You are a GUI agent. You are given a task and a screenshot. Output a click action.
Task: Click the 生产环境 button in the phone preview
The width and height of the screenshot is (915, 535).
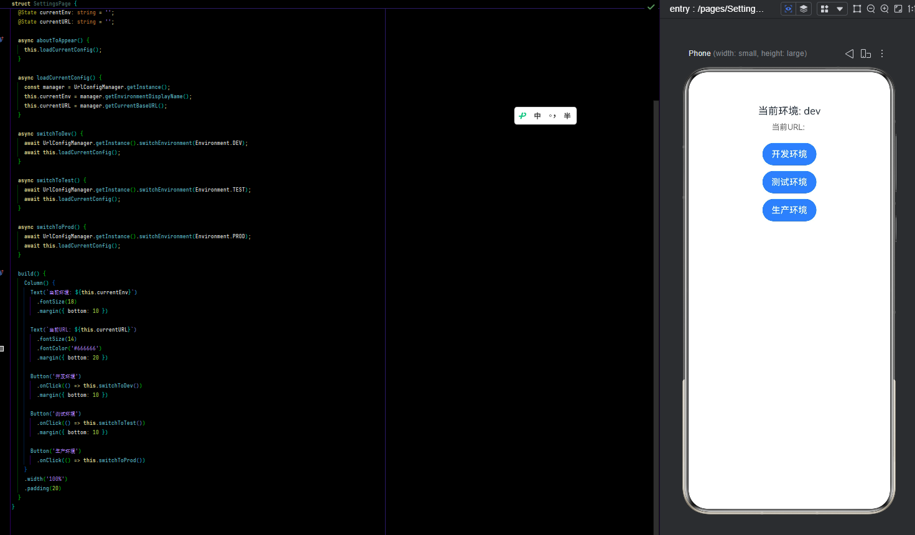point(789,210)
